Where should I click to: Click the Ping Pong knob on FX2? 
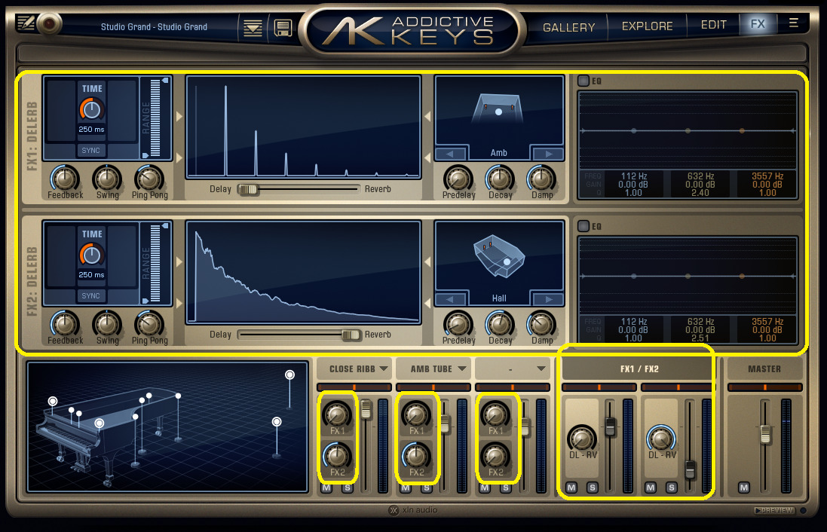point(149,326)
